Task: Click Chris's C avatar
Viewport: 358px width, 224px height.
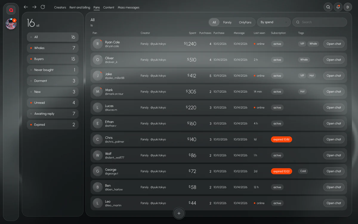Action: [x=98, y=139]
